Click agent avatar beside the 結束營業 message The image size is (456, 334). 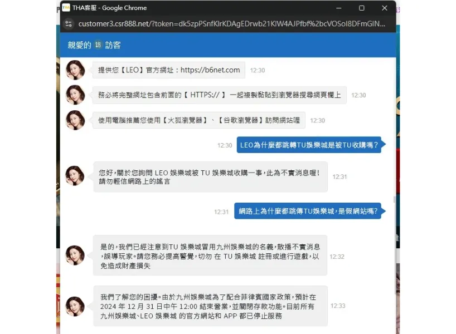tap(75, 306)
